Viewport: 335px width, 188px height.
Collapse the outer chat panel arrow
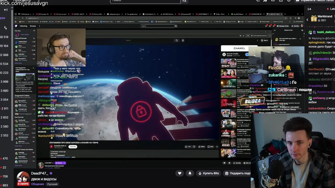pos(309,9)
